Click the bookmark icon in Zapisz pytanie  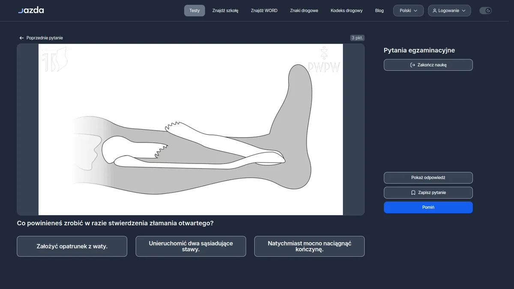point(413,193)
